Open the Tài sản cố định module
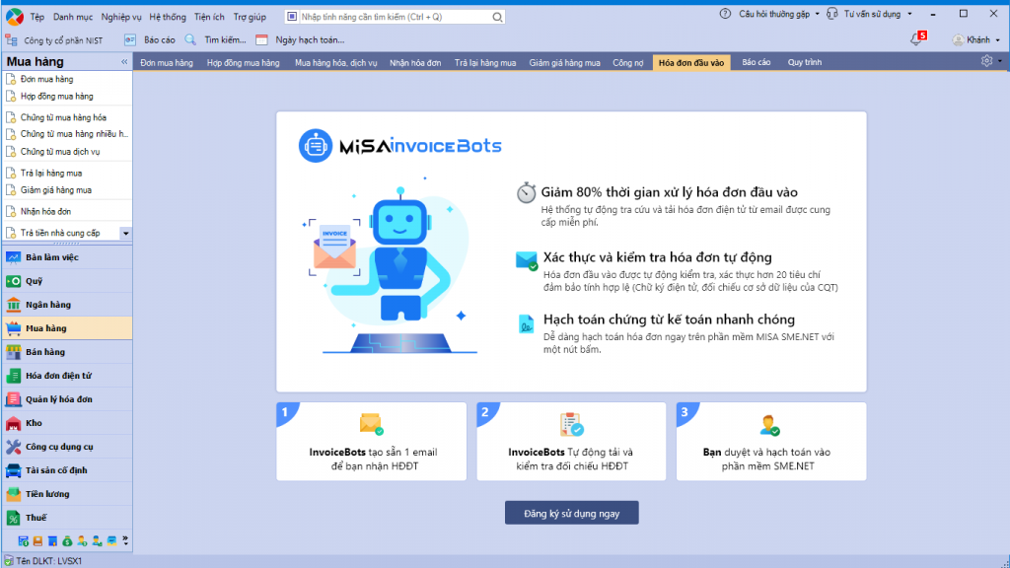1010x568 pixels. pyautogui.click(x=67, y=470)
